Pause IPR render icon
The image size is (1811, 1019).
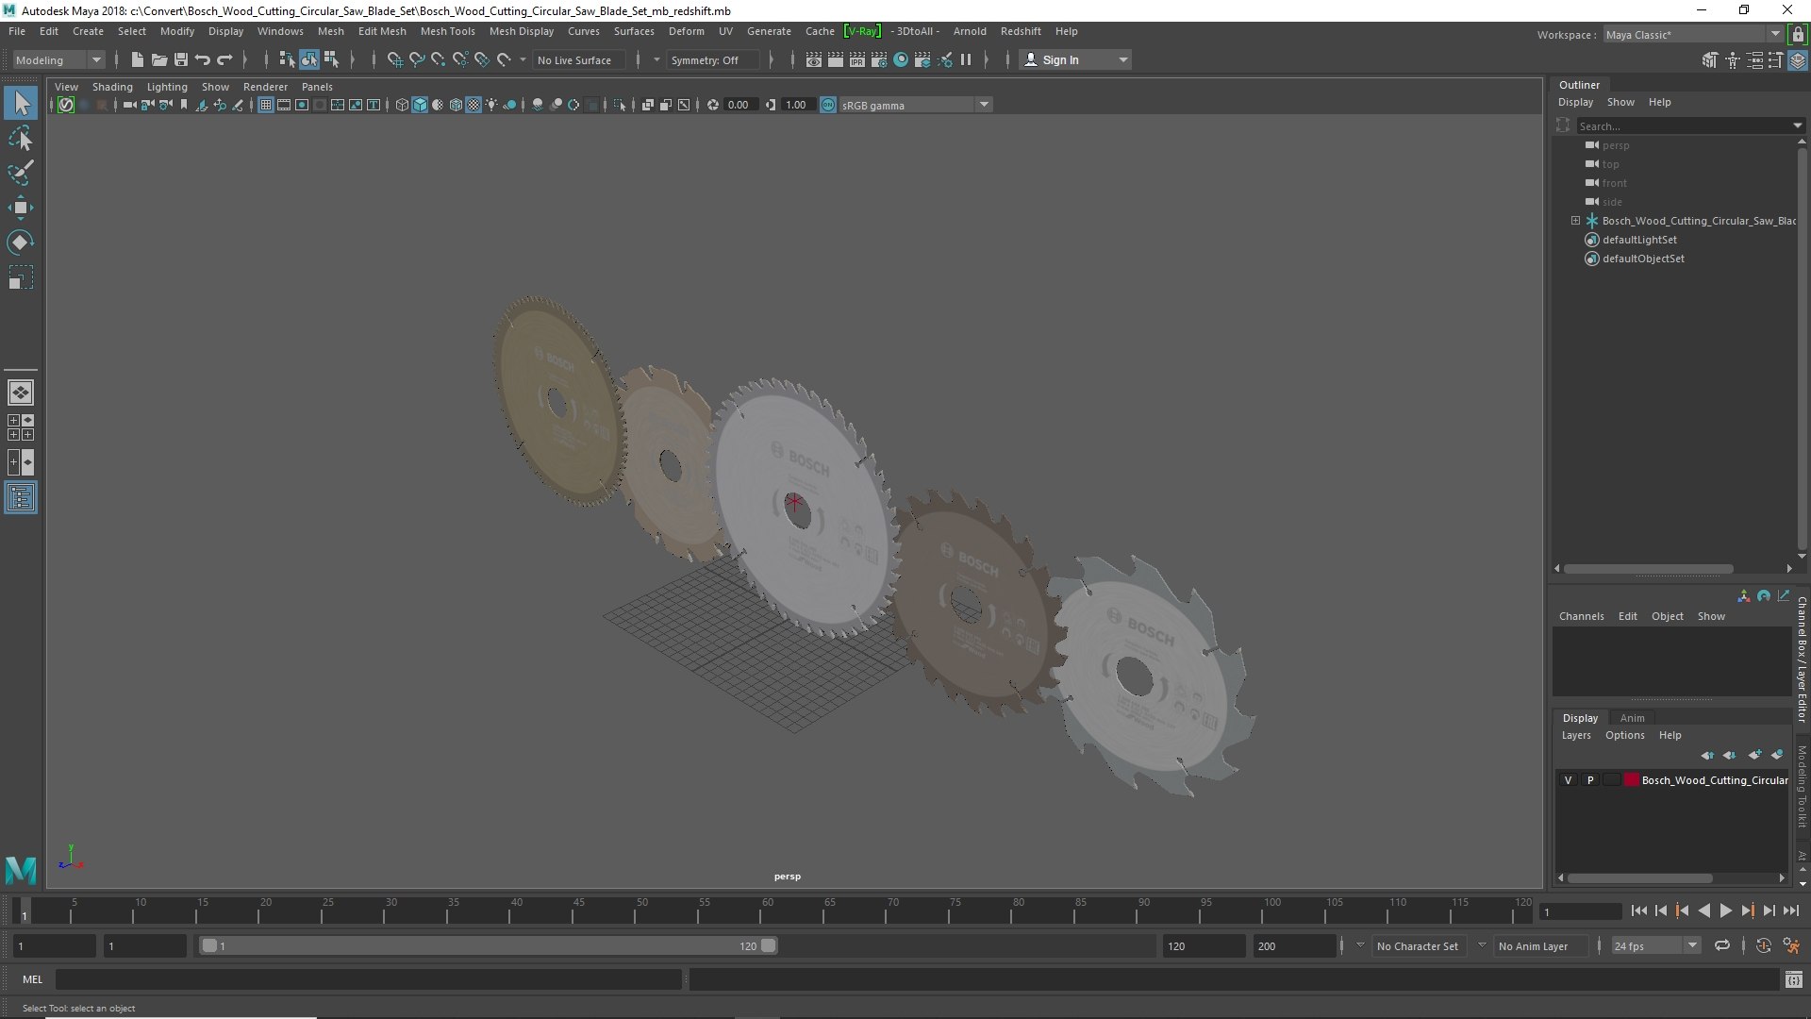point(966,59)
